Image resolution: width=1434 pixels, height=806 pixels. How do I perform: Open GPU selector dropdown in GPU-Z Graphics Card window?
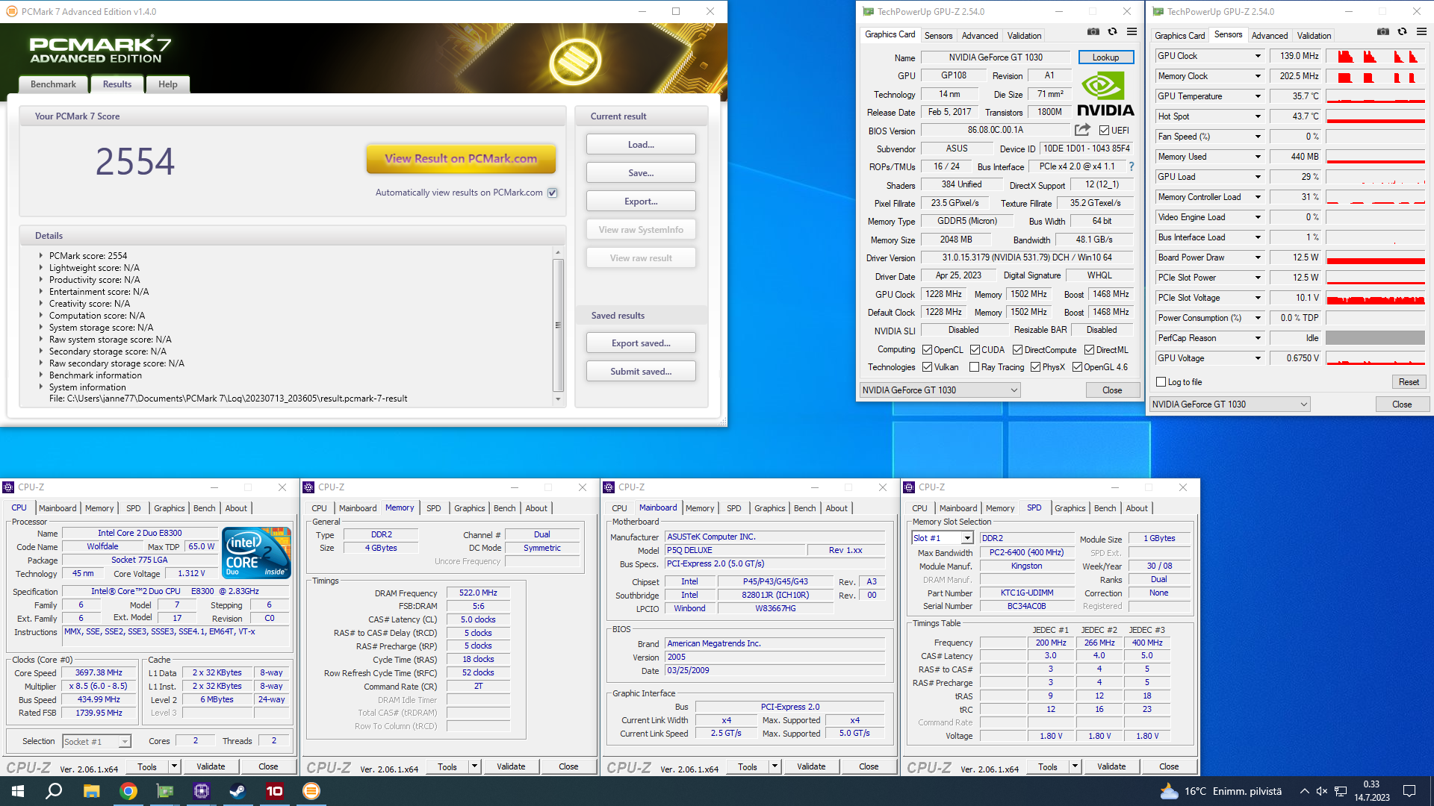tap(940, 390)
